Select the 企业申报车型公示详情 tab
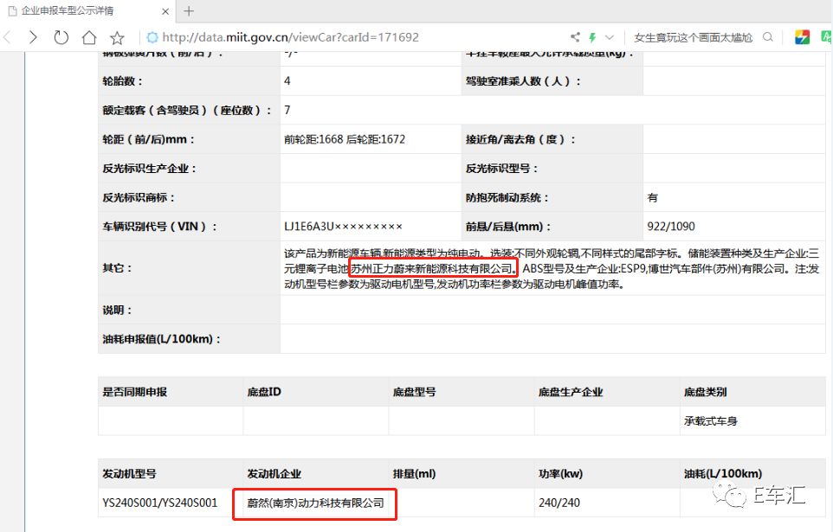Screen dimensions: 833x532 87,11
